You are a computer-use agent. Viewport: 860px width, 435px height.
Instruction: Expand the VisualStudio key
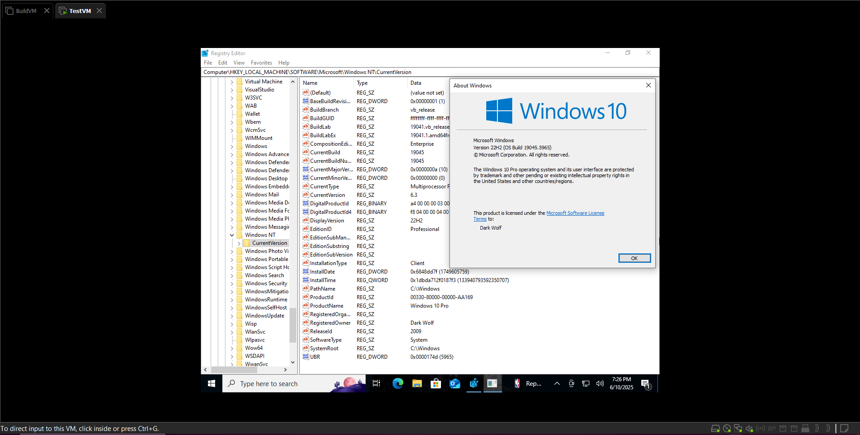coord(232,90)
